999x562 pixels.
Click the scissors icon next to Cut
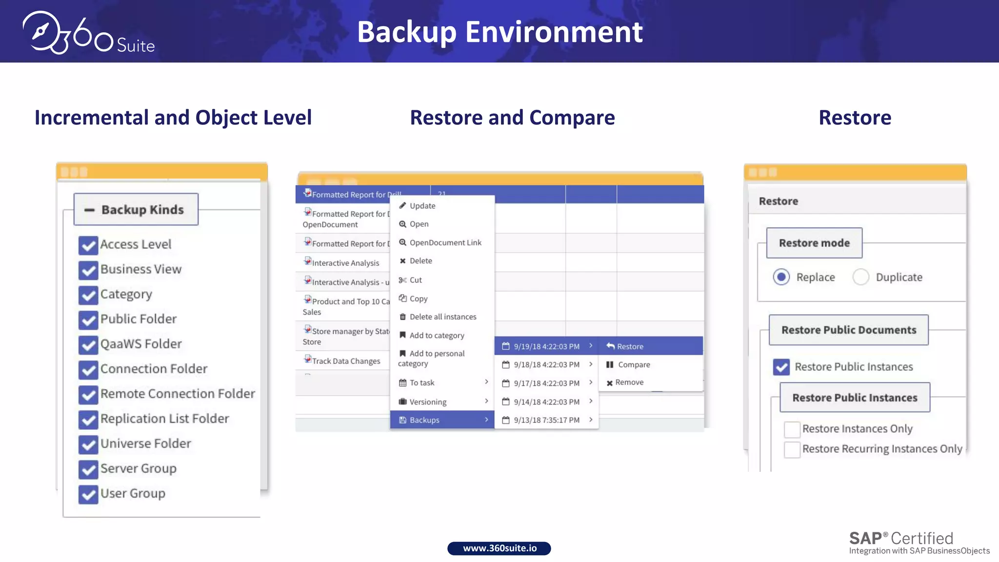pos(402,280)
